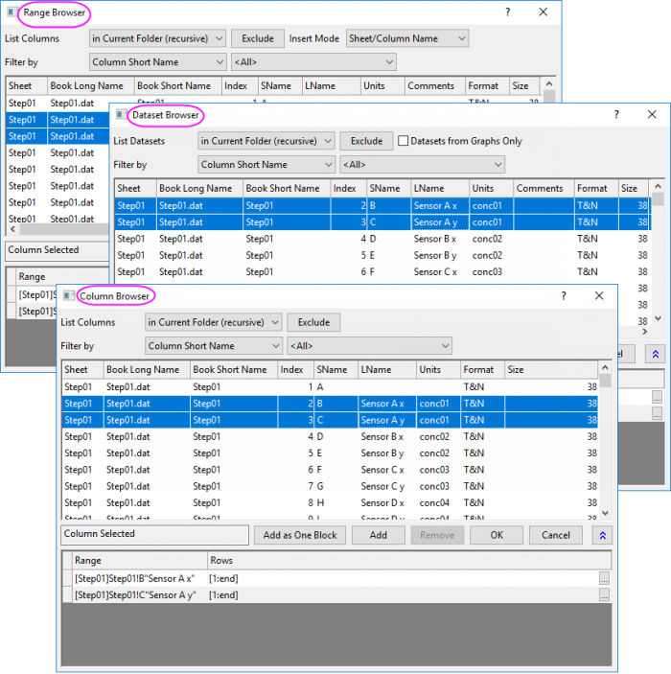Sort by Units header in Column Browser
Image resolution: width=671 pixels, height=674 pixels.
coord(438,369)
